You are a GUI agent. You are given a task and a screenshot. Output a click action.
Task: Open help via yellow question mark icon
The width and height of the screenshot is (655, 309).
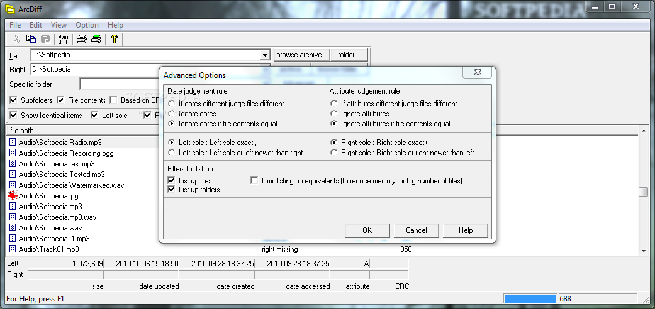coord(114,39)
